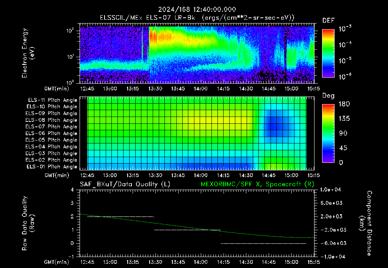Click the 14:00 tick label on pitch angle axis

tap(201, 175)
